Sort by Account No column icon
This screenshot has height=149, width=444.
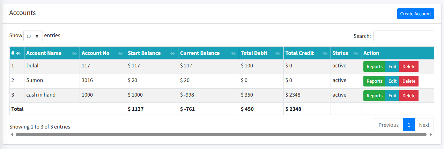pos(120,53)
